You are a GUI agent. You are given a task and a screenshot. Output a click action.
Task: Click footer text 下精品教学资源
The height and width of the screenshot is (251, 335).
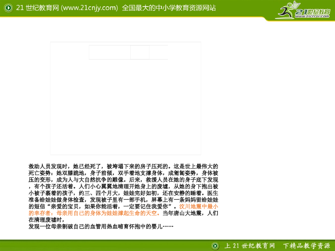point(306,246)
